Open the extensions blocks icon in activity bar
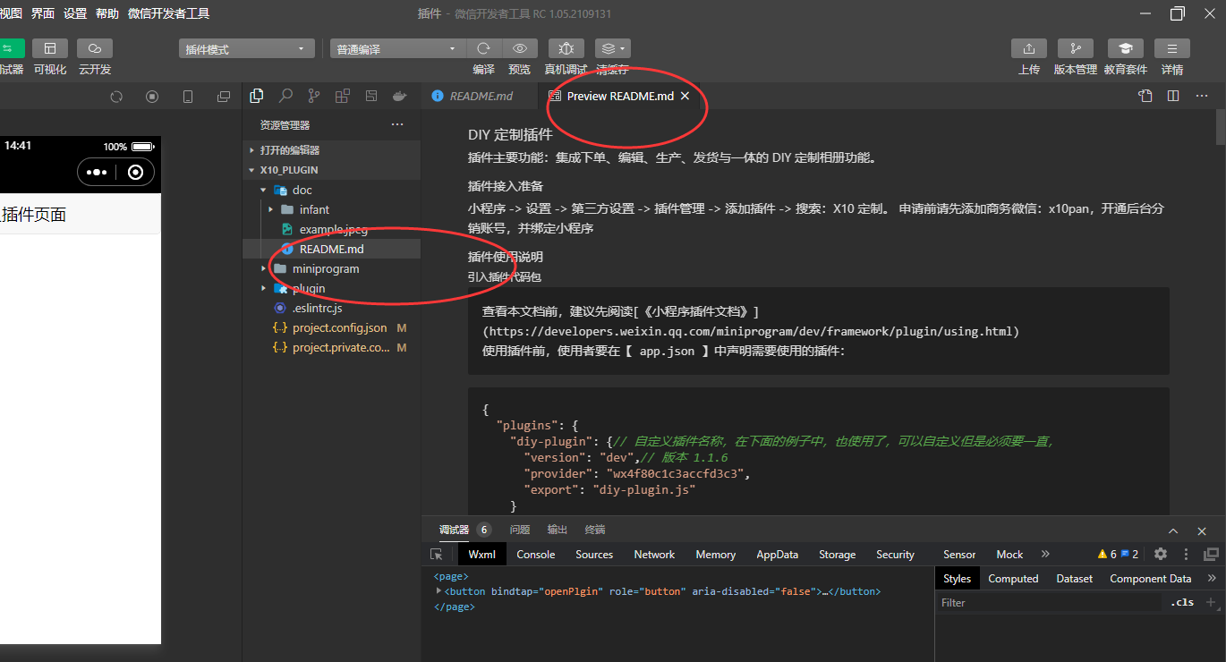Screen dimensions: 1226x662 343,96
